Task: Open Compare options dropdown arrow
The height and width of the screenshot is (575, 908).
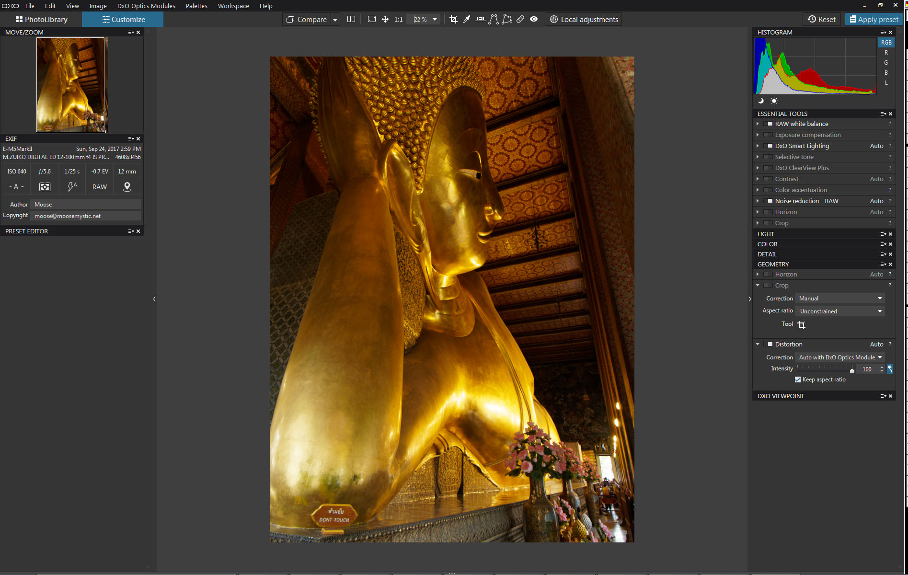Action: coord(335,20)
